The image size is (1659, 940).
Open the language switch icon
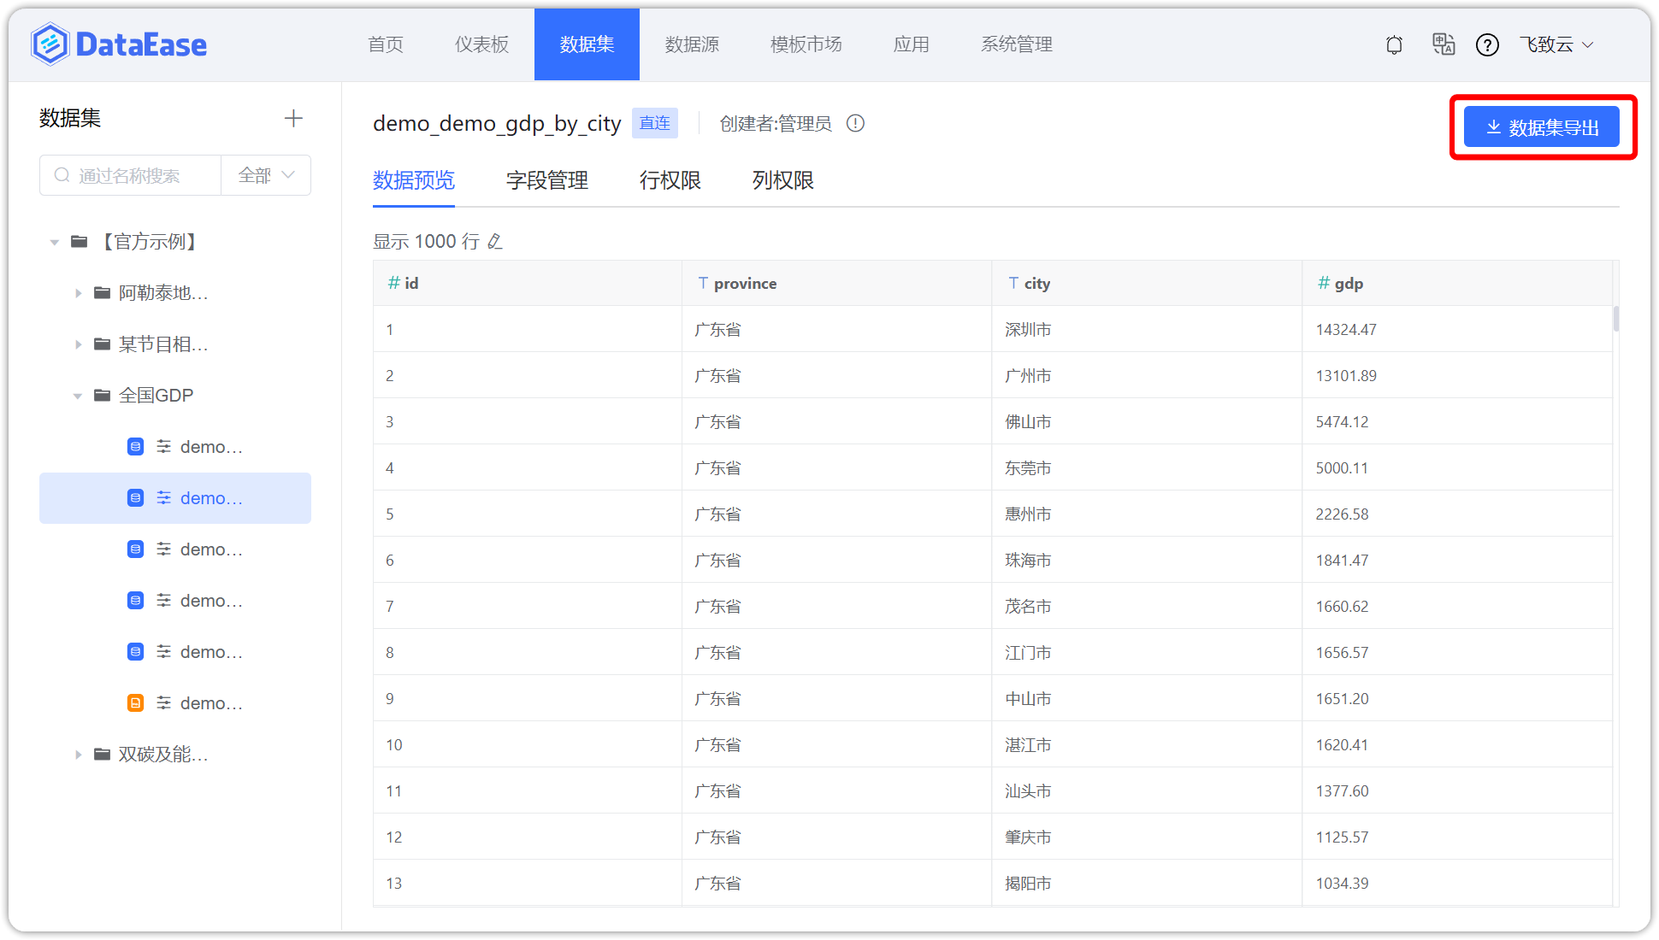click(1444, 44)
